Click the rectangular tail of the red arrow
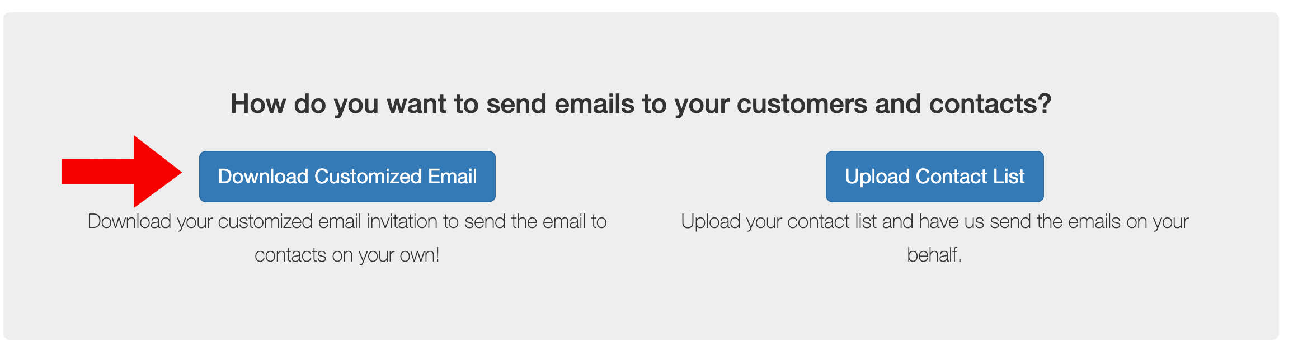Image resolution: width=1298 pixels, height=361 pixels. (96, 172)
